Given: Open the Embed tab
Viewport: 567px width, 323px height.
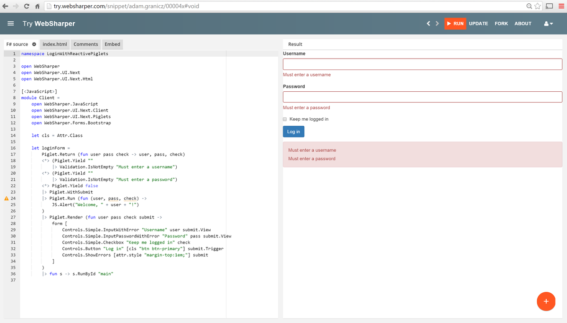Looking at the screenshot, I should (112, 44).
